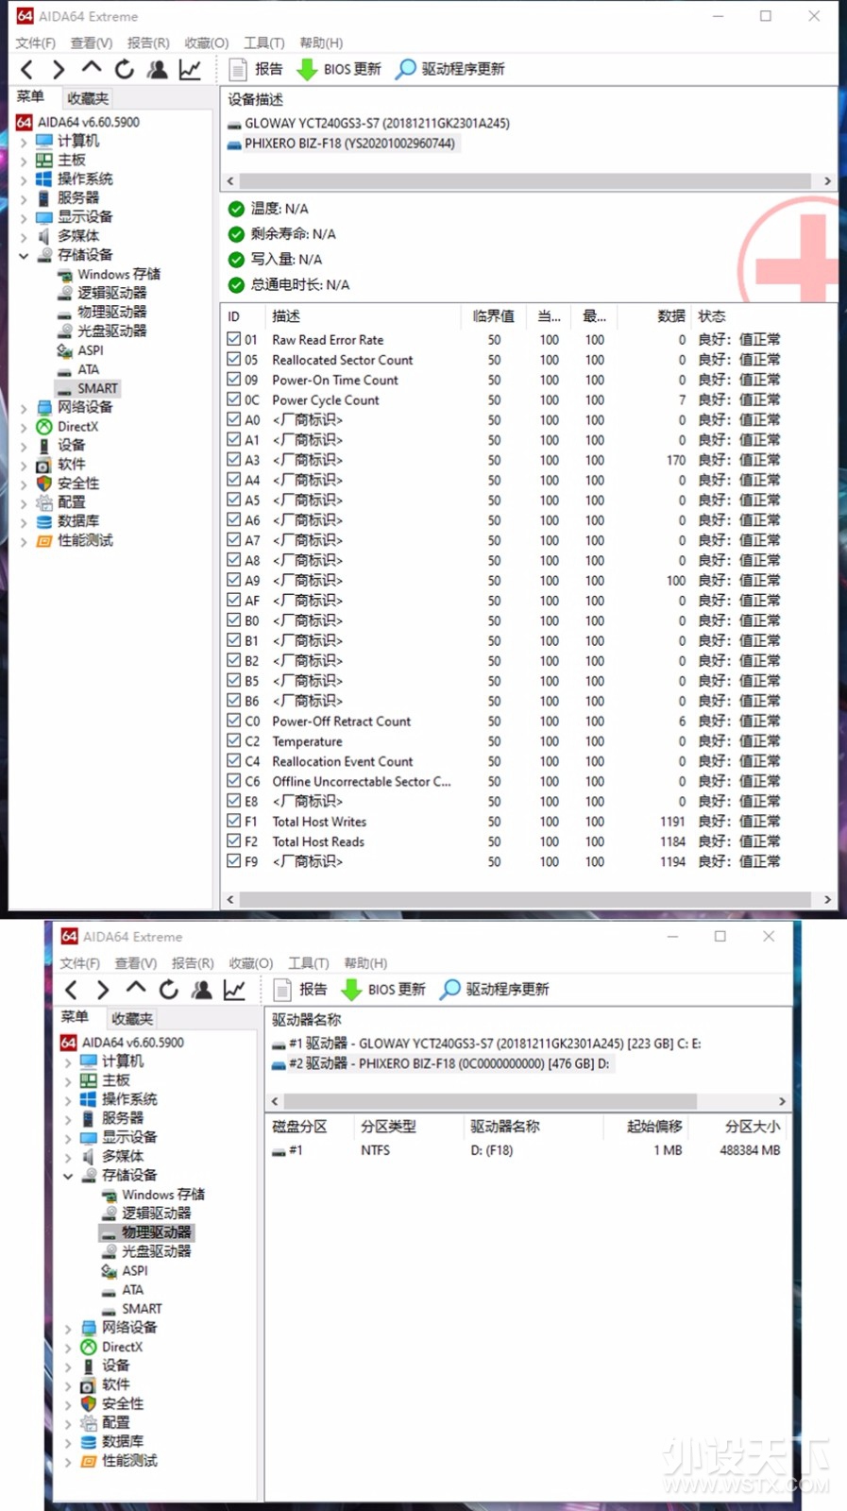Select 物理驱动器 in the bottom window tree
The width and height of the screenshot is (847, 1511).
(x=156, y=1232)
